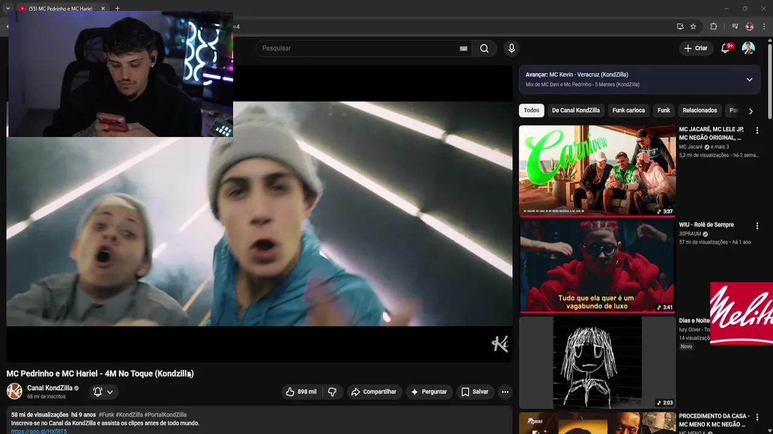The width and height of the screenshot is (773, 434).
Task: Click the Compartilhar share button
Action: coord(373,392)
